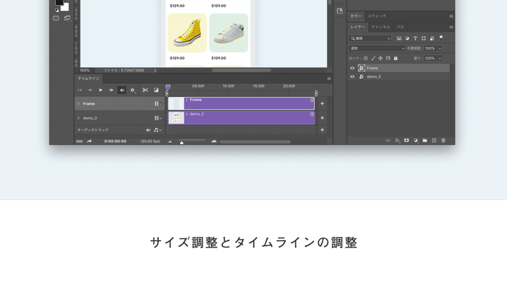This screenshot has height=285, width=507.
Task: Play the timeline animation
Action: (101, 90)
